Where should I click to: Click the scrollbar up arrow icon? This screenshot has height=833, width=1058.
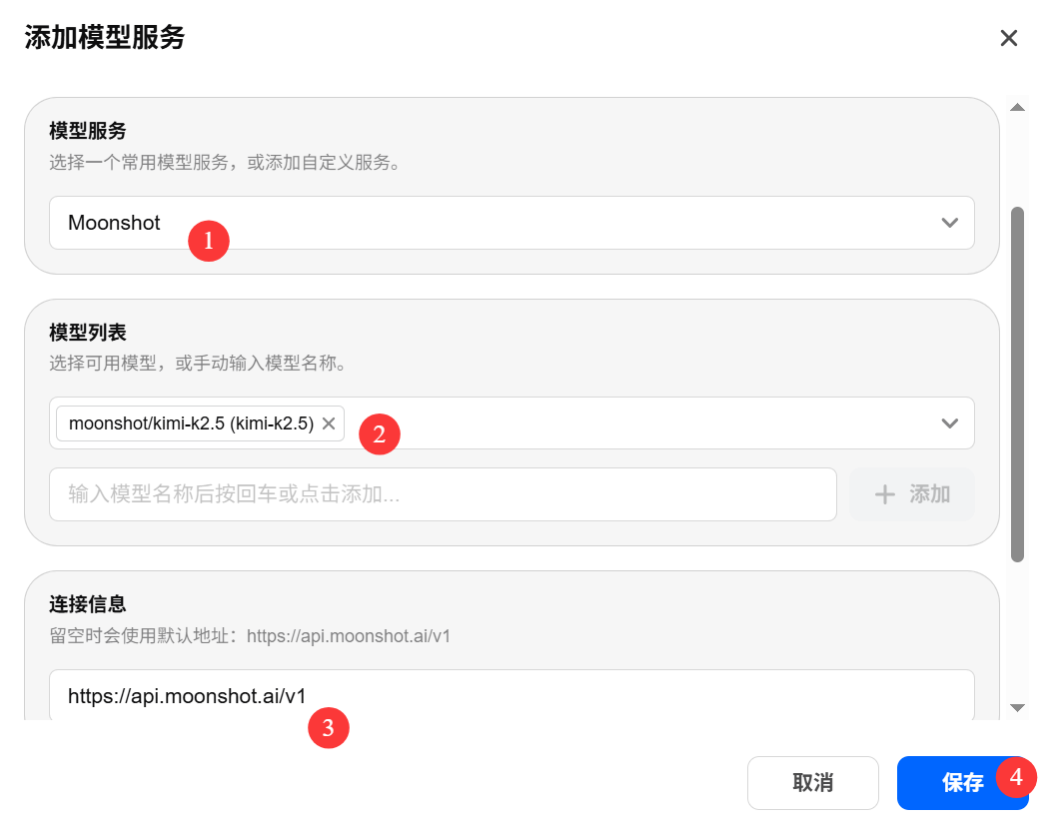pyautogui.click(x=1020, y=107)
